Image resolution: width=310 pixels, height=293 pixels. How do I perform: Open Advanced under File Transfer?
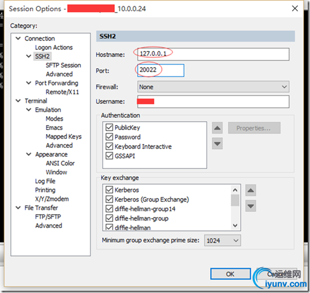click(x=48, y=226)
